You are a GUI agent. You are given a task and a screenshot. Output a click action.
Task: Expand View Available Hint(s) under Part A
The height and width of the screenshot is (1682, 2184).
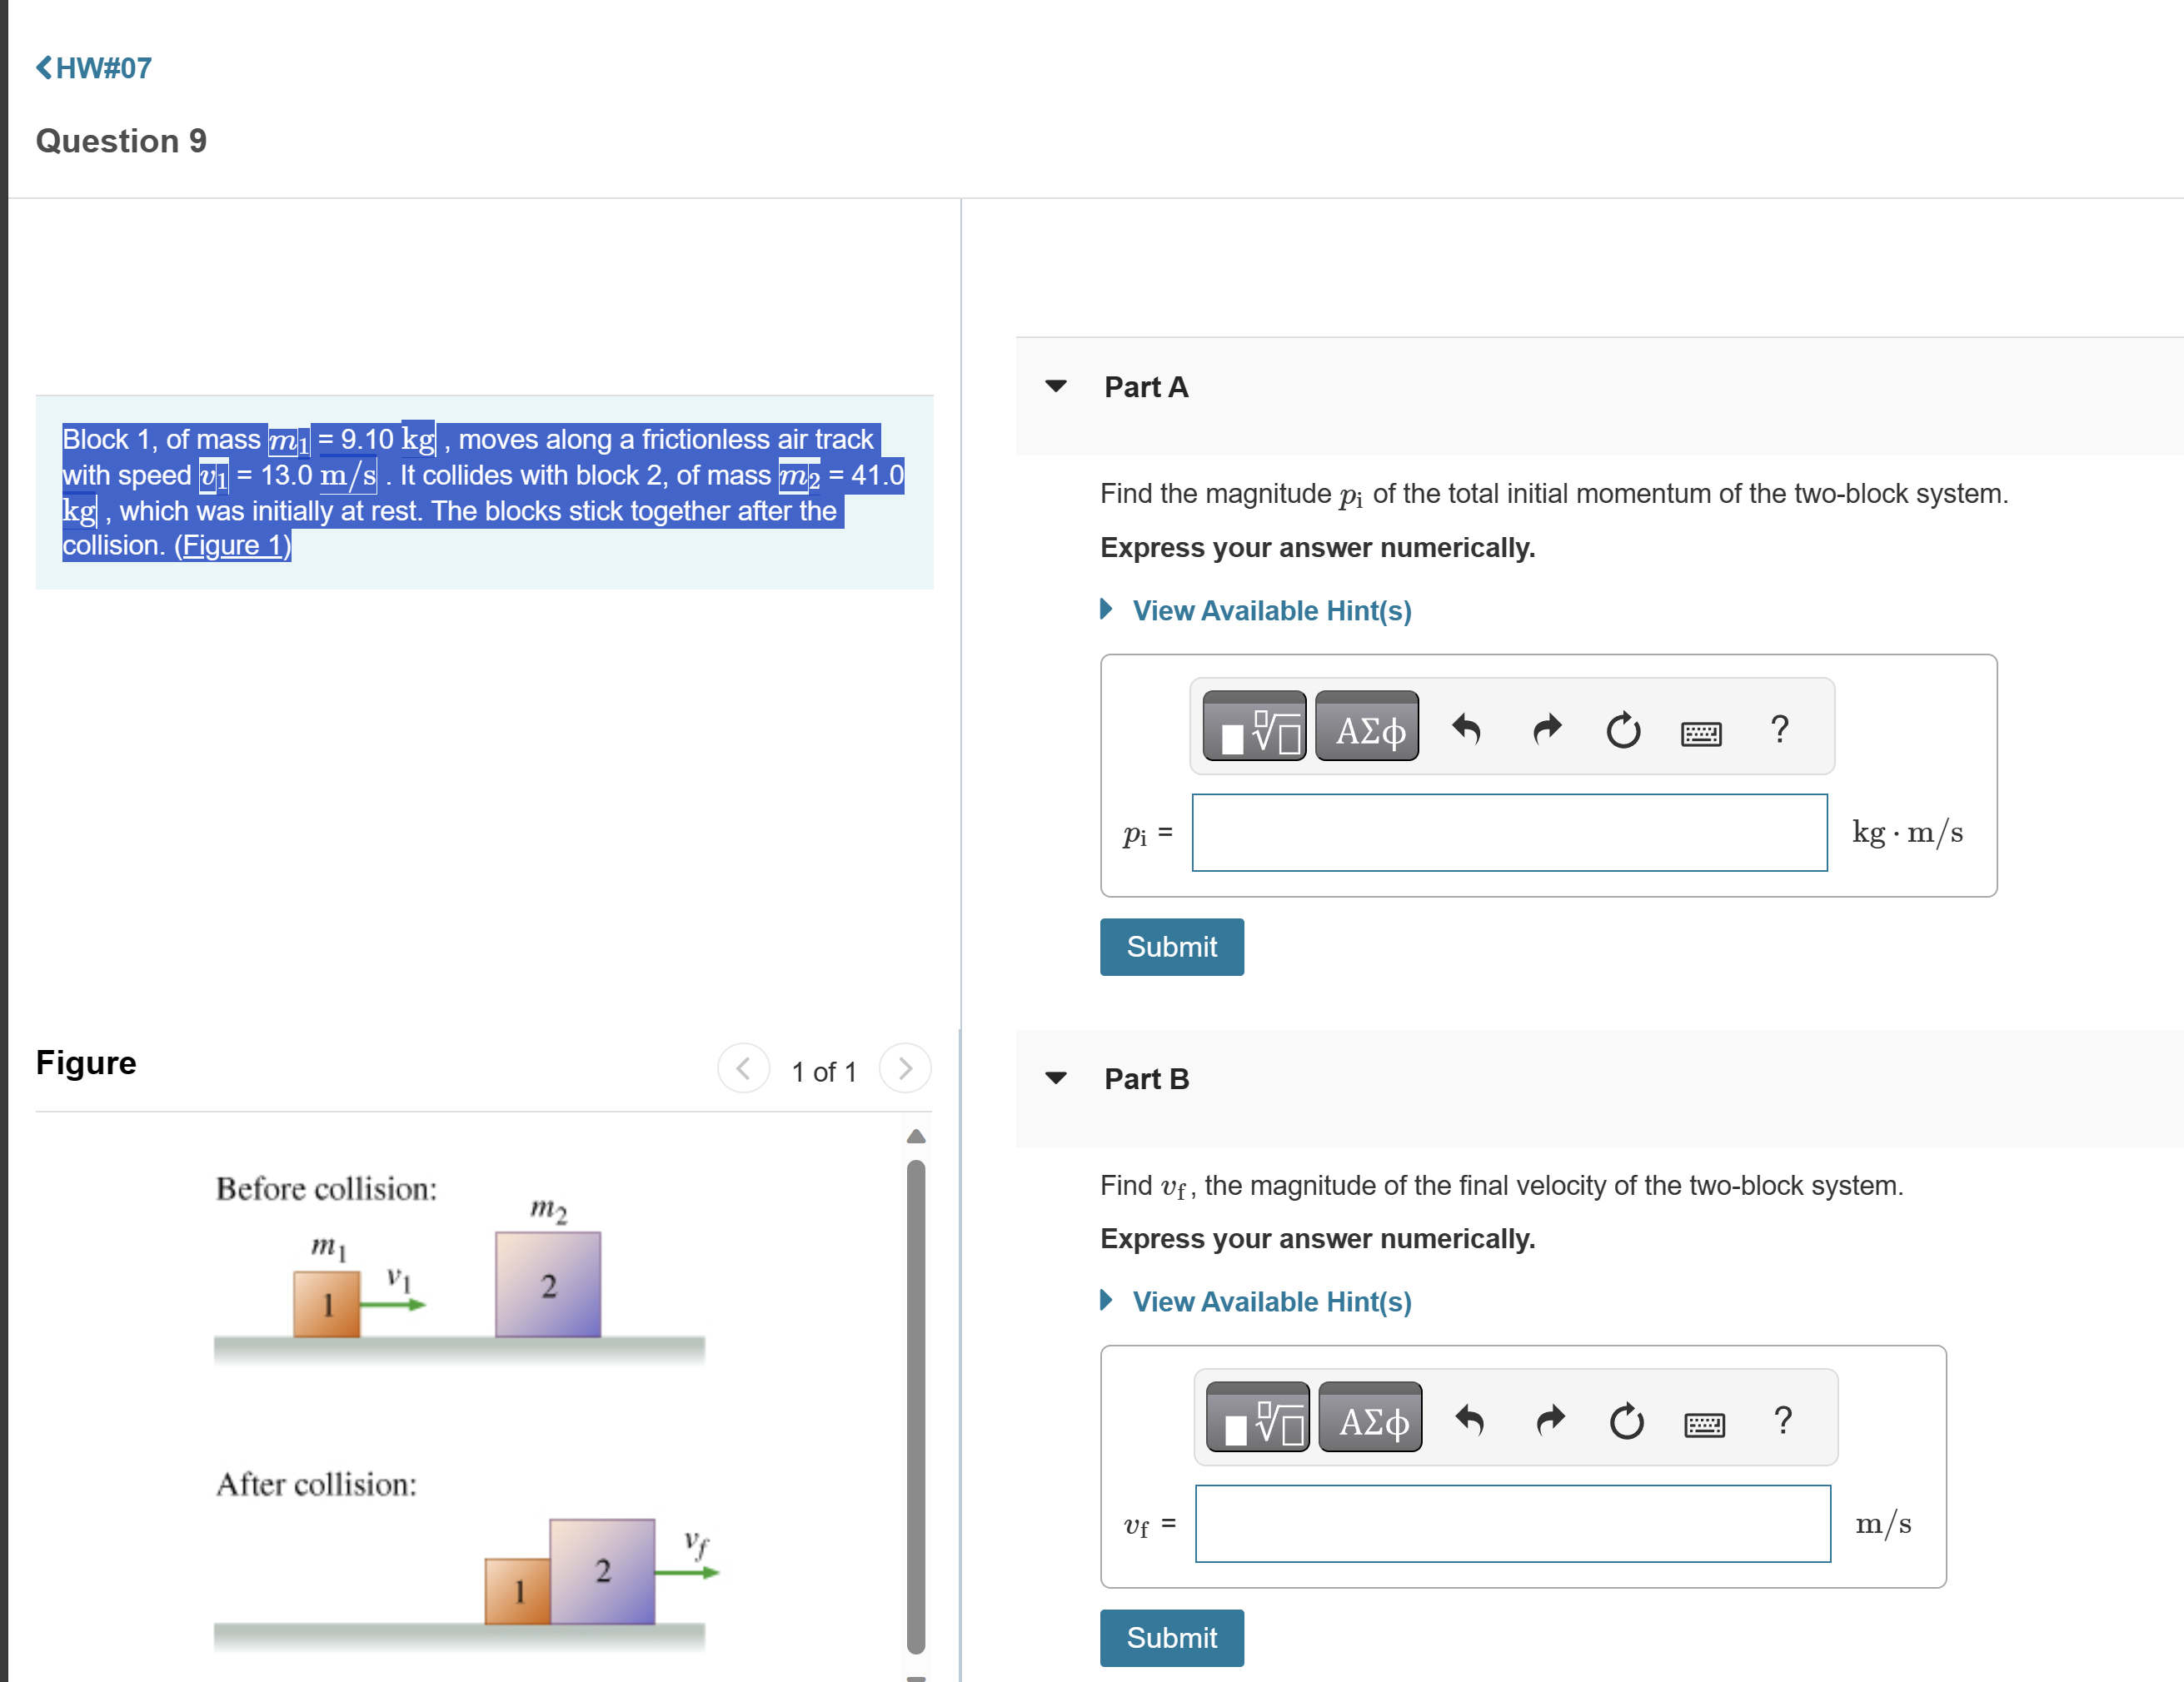1271,610
